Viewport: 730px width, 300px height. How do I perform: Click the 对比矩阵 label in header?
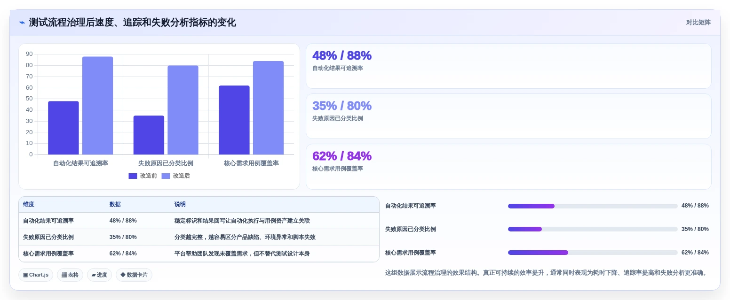(698, 23)
